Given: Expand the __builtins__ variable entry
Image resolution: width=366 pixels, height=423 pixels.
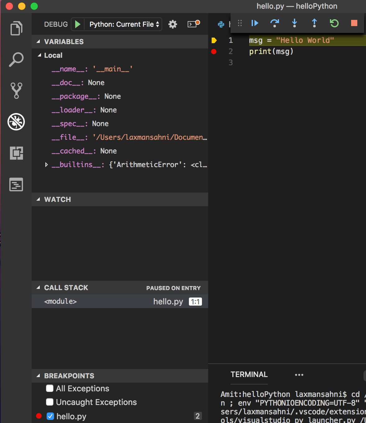Looking at the screenshot, I should click(x=46, y=165).
